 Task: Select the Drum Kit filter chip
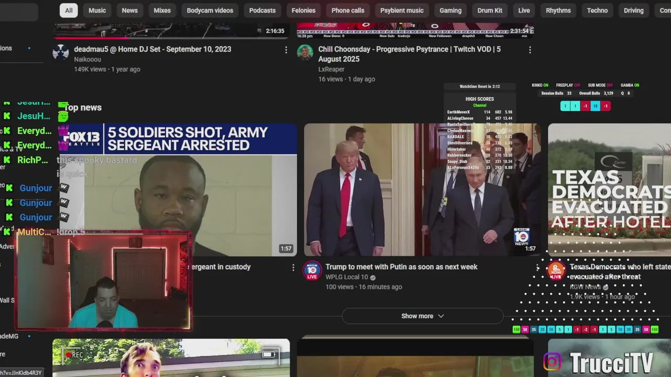tap(490, 10)
